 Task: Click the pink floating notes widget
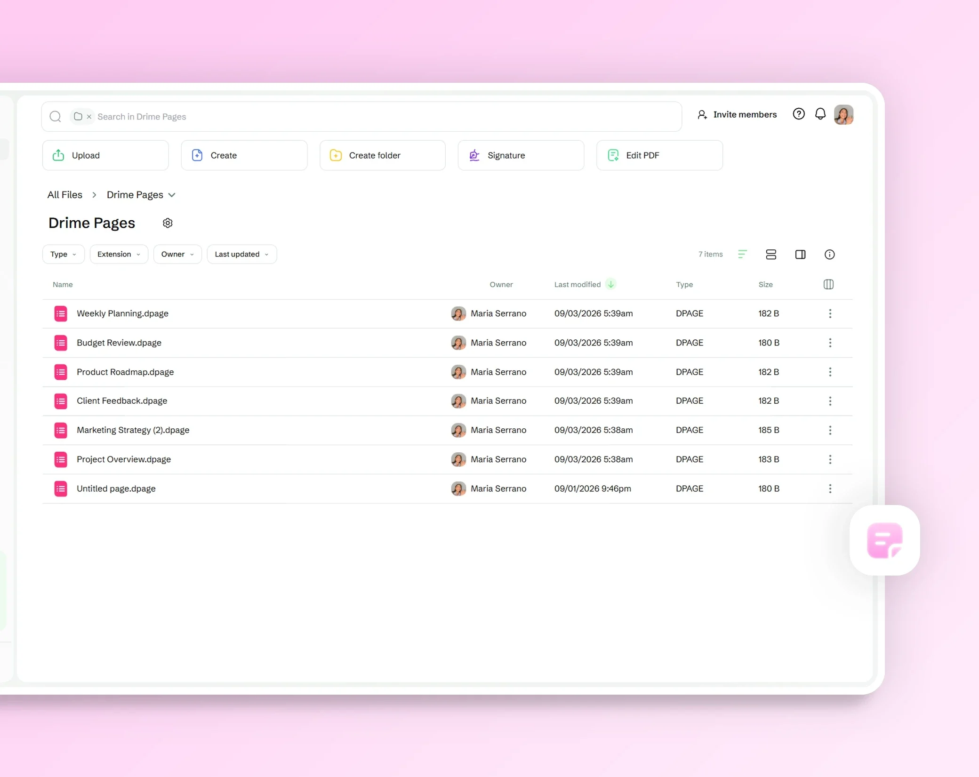point(884,540)
